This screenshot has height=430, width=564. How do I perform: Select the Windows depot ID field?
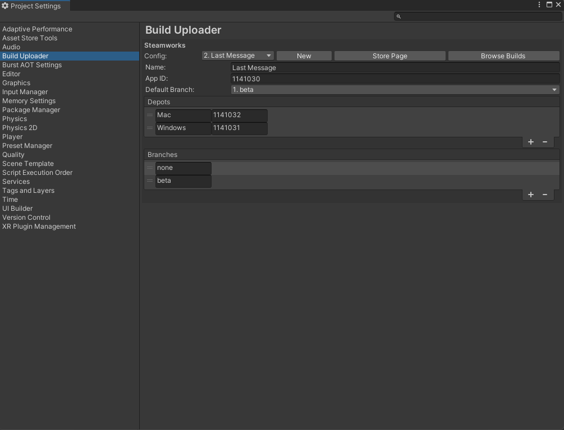[x=239, y=128]
